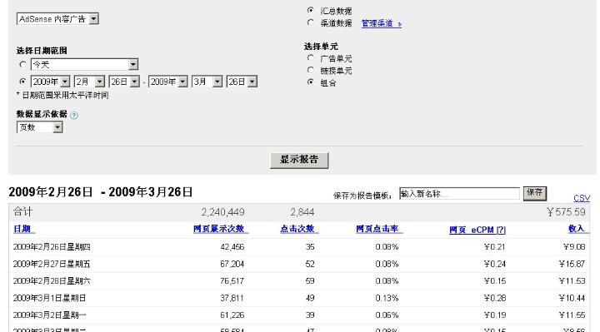600x332 pixels.
Task: Click the impressions value 37,811
Action: tap(232, 298)
